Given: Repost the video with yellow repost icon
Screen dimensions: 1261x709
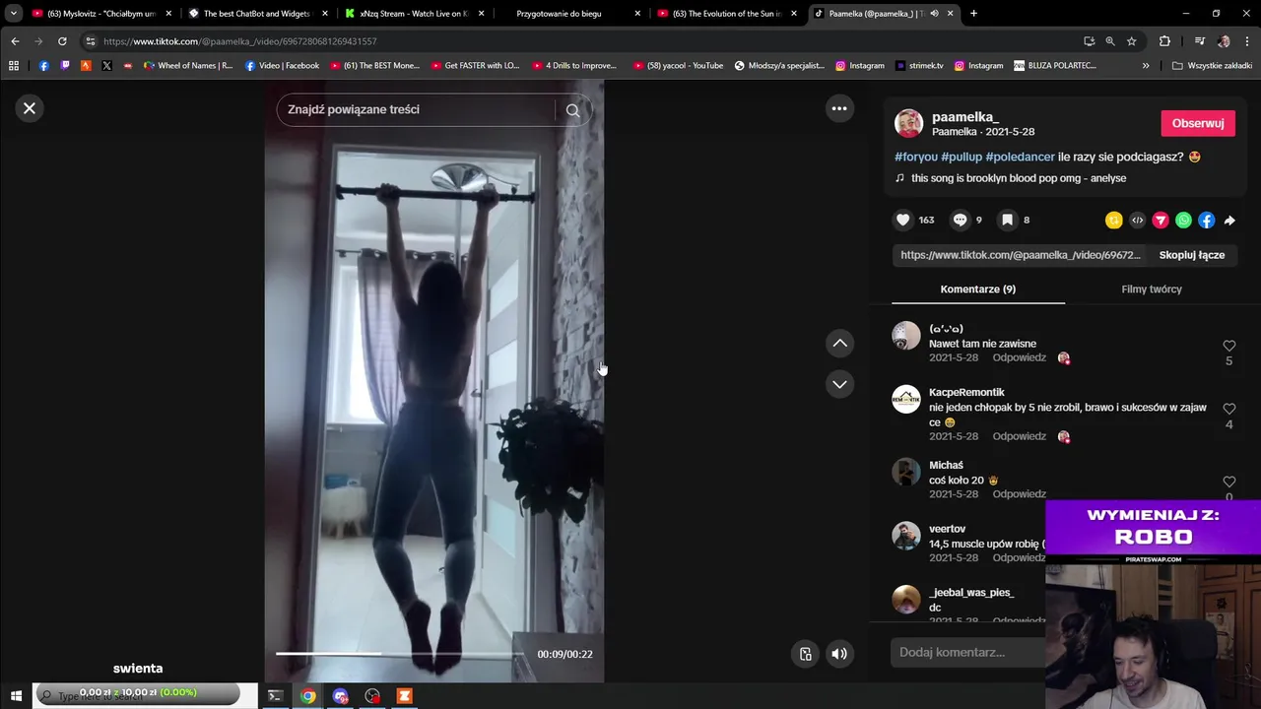Looking at the screenshot, I should coord(1114,221).
